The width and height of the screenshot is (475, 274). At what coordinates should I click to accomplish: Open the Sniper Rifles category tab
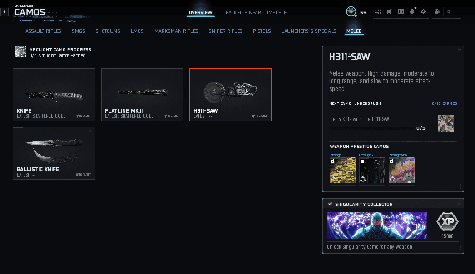tap(225, 31)
